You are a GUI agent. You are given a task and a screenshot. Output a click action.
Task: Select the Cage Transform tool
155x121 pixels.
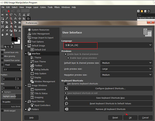click(x=3, y=27)
